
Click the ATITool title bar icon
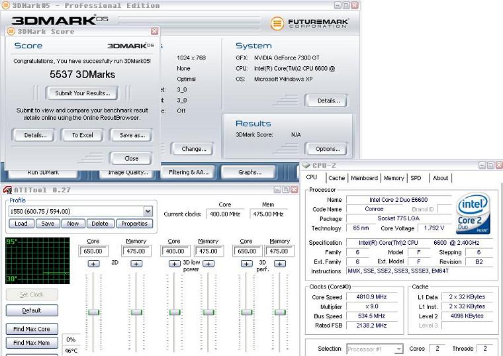point(7,190)
